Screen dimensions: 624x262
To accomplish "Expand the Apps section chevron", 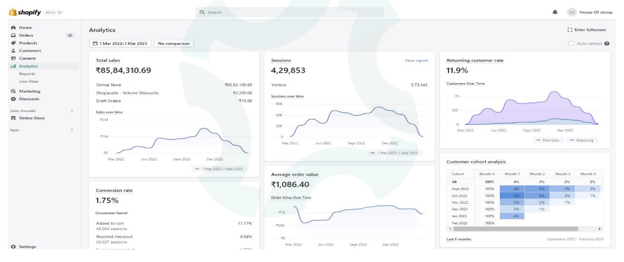I will [x=72, y=130].
